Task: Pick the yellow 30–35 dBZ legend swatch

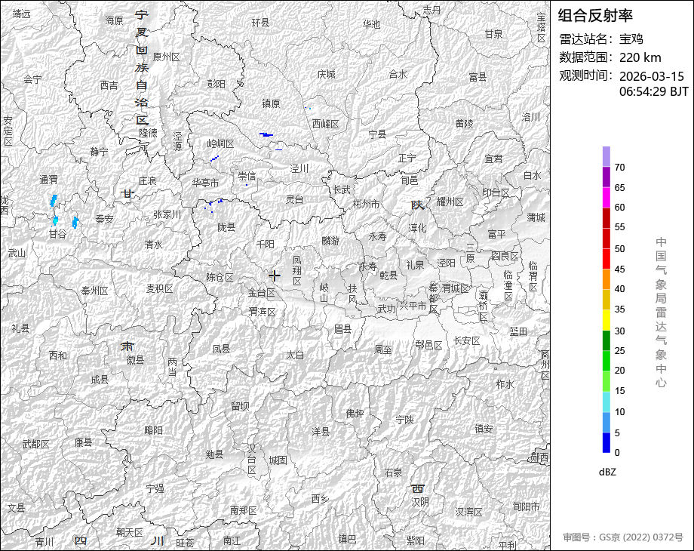Action: (606, 320)
